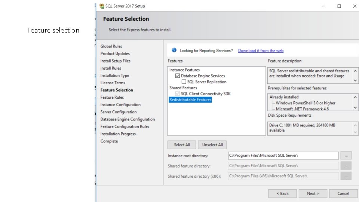Image resolution: width=359 pixels, height=202 pixels.
Task: Select Feature Configuration Rules step
Action: (x=125, y=127)
